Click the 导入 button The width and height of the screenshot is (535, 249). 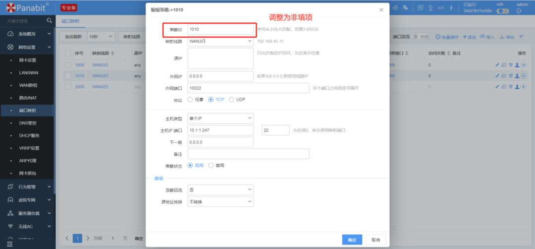tap(487, 37)
